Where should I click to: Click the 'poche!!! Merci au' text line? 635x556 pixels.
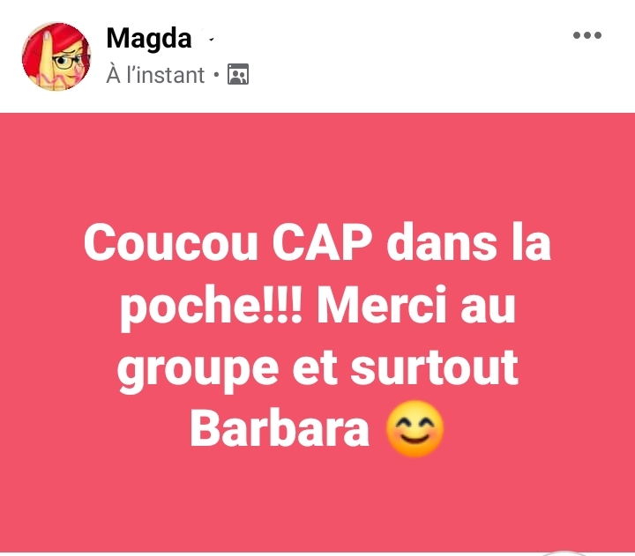317,306
